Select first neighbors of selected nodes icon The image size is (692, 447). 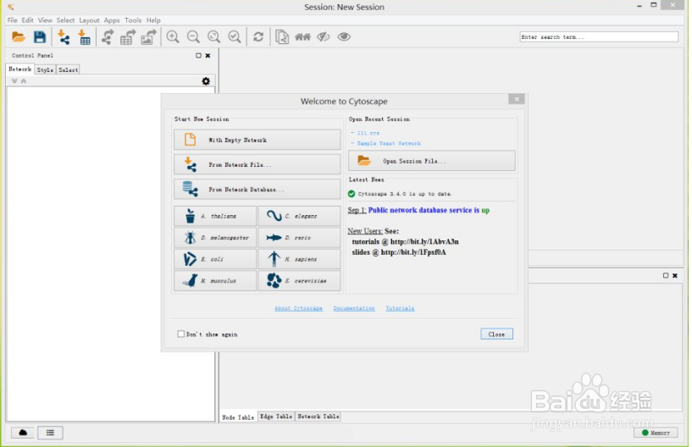coord(302,37)
